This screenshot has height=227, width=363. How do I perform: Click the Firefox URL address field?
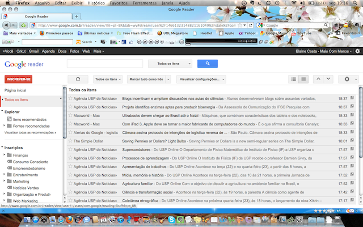coord(137,25)
